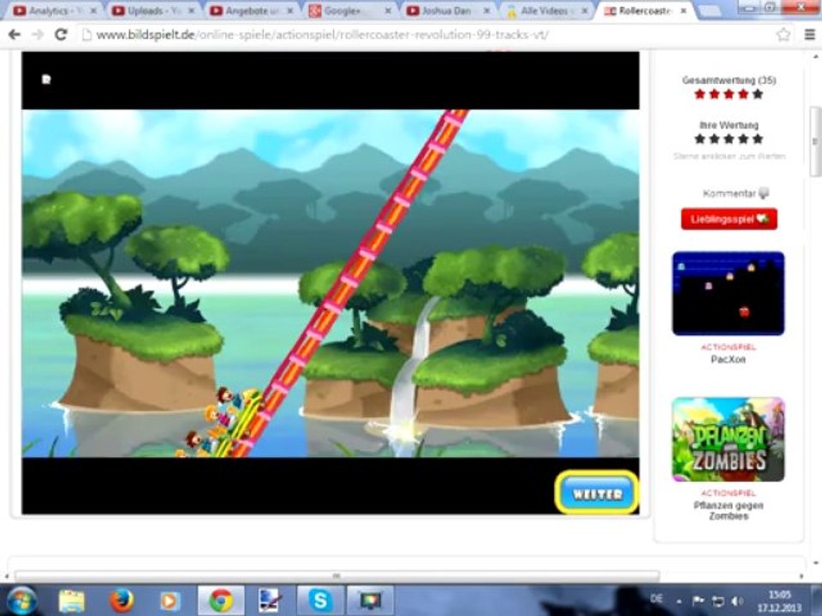Open the new tab button
This screenshot has width=822, height=616.
(708, 10)
